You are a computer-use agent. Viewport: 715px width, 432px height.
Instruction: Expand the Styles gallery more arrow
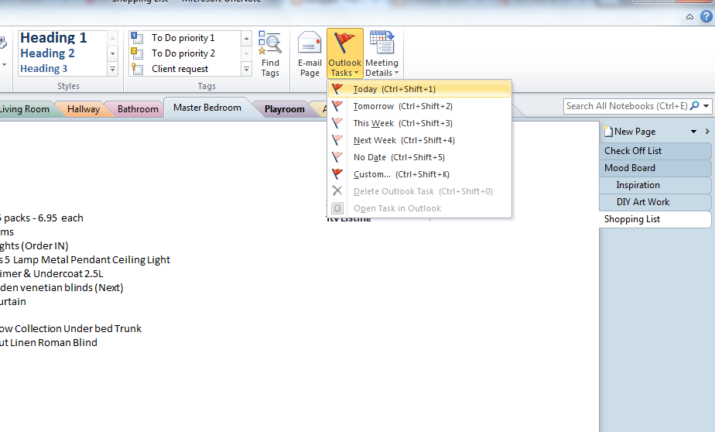coord(113,70)
